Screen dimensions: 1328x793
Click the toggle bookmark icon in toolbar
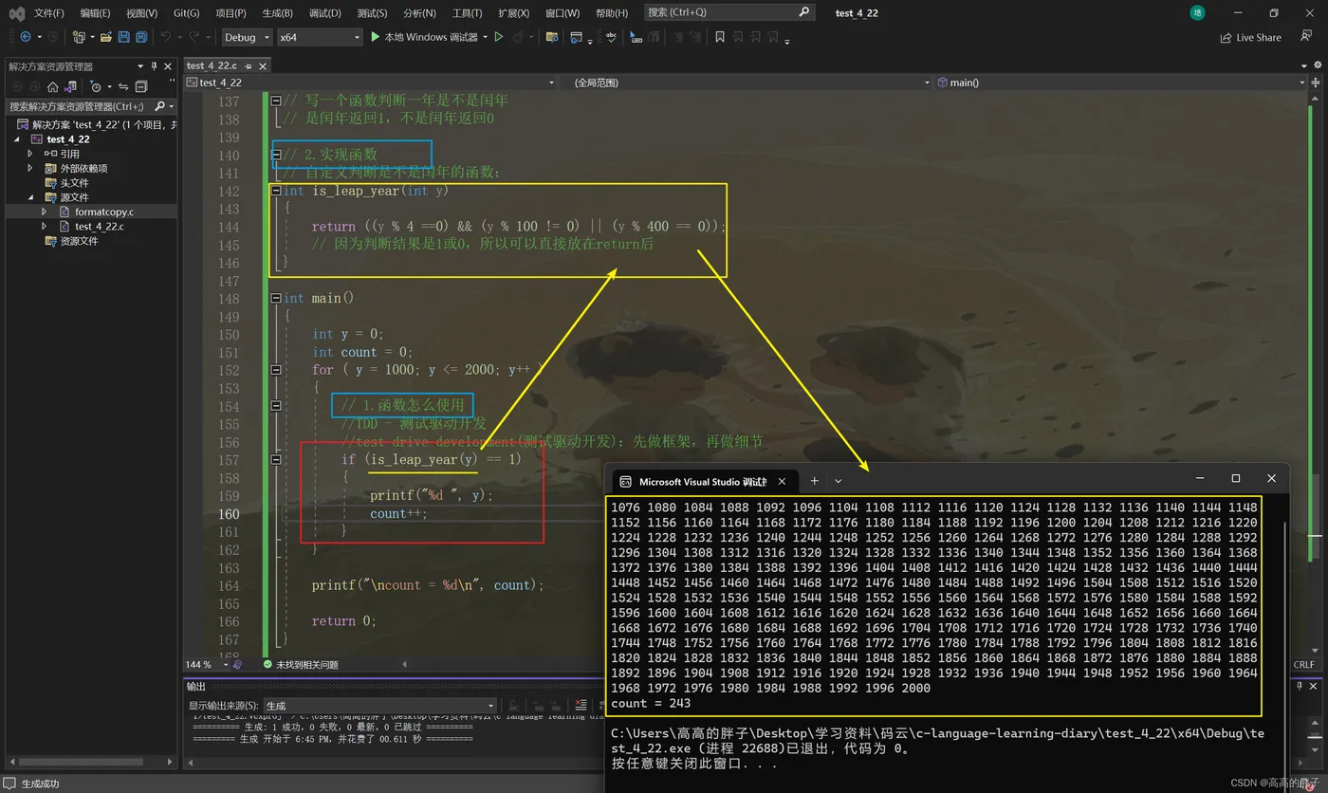pyautogui.click(x=720, y=37)
